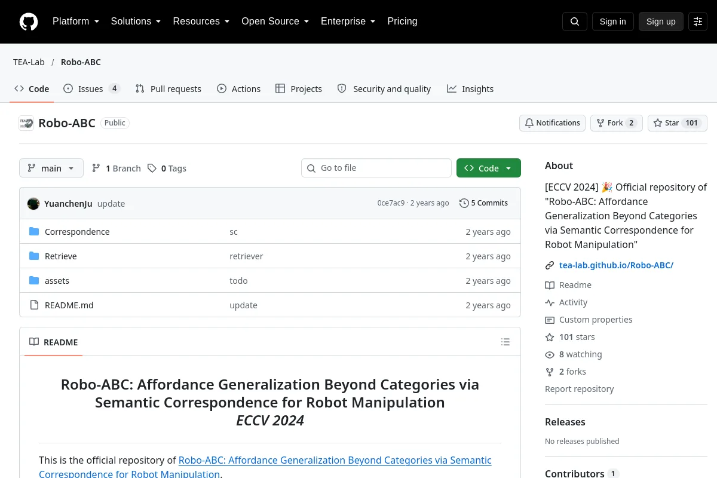Click the graph icon in Insights tab
Screen dimensions: 717x478
(x=452, y=88)
